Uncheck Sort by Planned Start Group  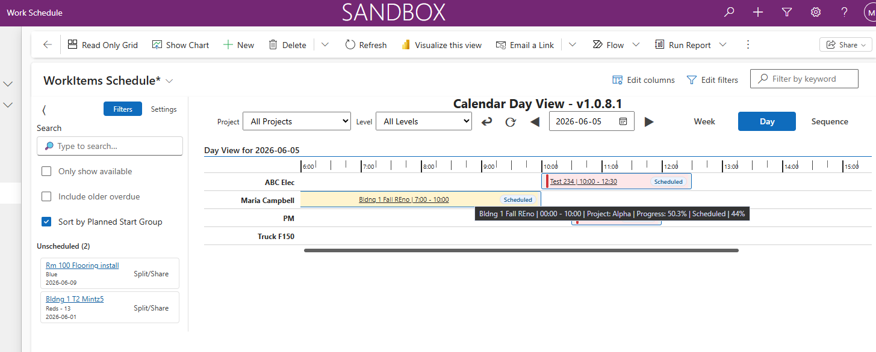pos(46,222)
